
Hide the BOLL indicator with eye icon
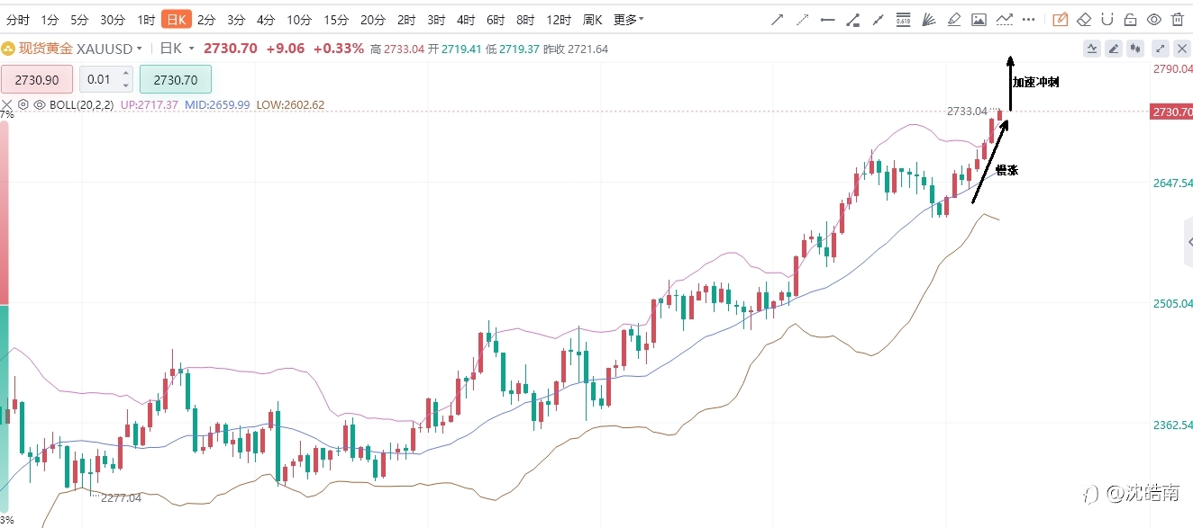[x=39, y=104]
